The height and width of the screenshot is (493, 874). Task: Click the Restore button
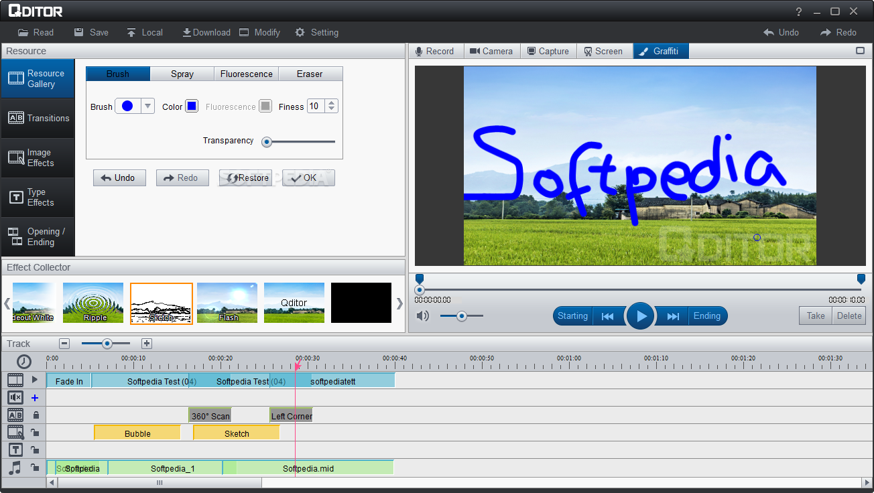(x=245, y=178)
